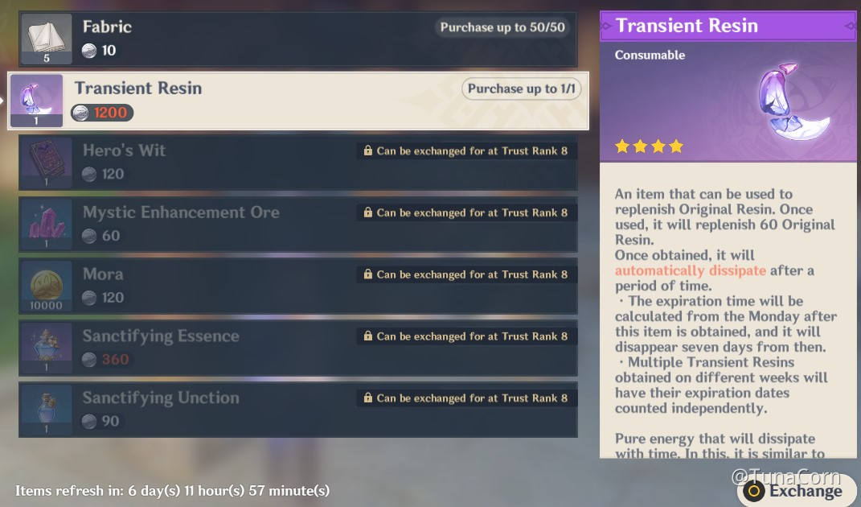Click the automatically dissipate highlighted text
The width and height of the screenshot is (861, 507).
[690, 270]
